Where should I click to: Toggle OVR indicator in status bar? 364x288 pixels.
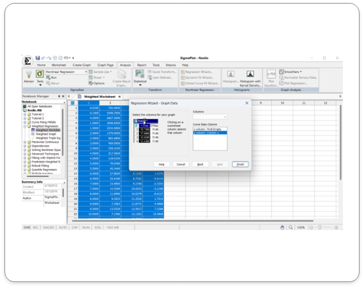(27, 228)
